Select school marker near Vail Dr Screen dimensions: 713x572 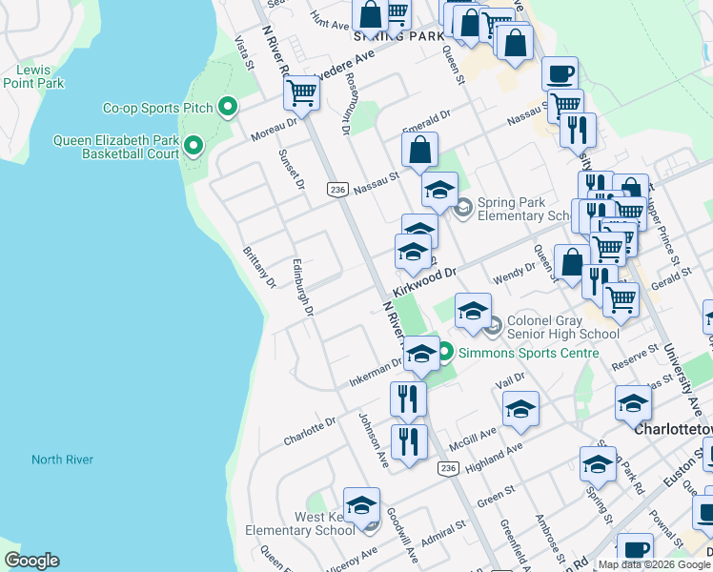[520, 410]
